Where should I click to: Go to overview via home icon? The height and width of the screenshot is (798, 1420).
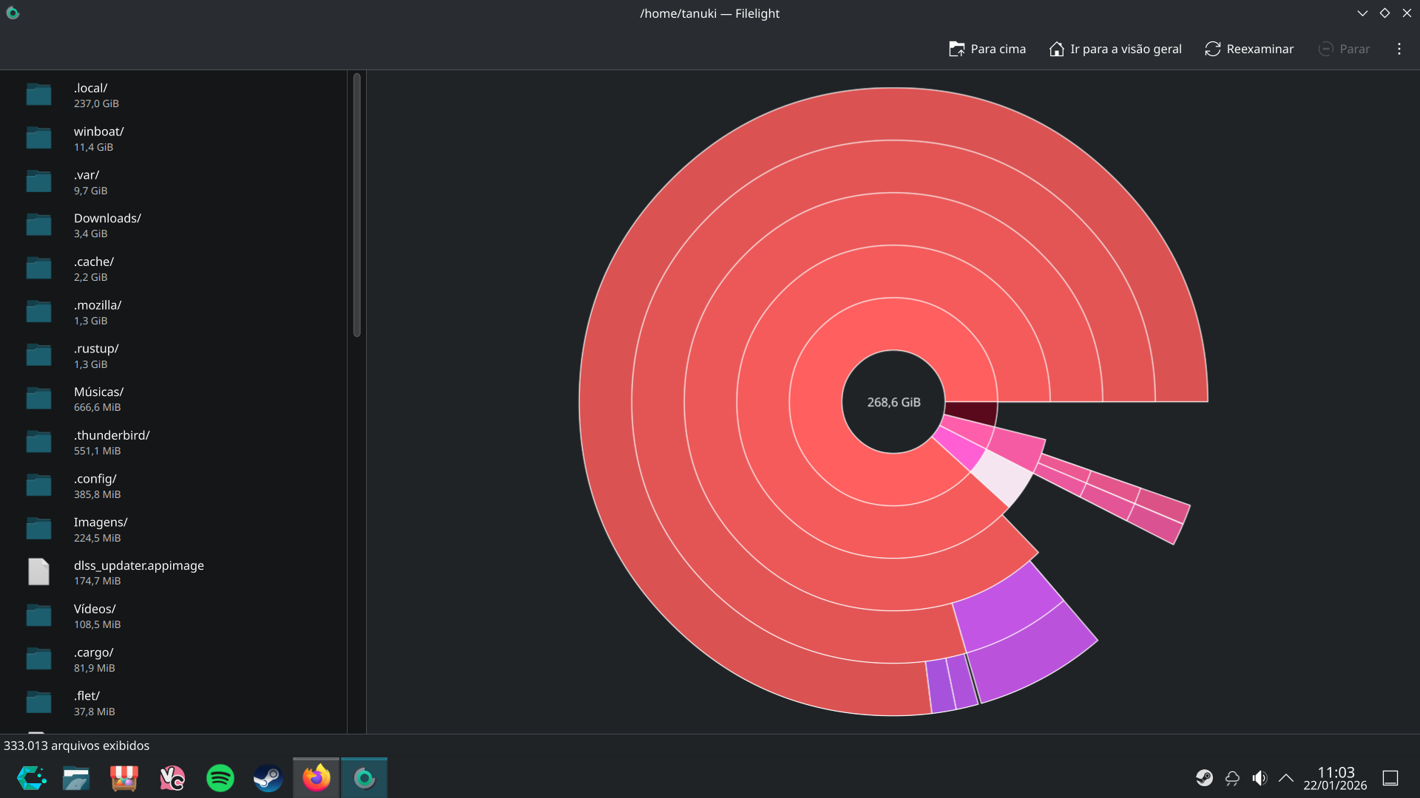click(1056, 49)
